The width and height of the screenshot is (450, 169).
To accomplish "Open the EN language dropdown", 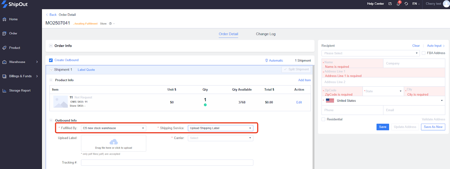I will 416,4.
